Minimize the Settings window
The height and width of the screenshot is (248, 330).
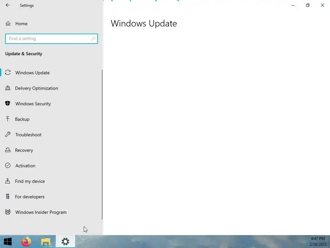click(x=293, y=5)
